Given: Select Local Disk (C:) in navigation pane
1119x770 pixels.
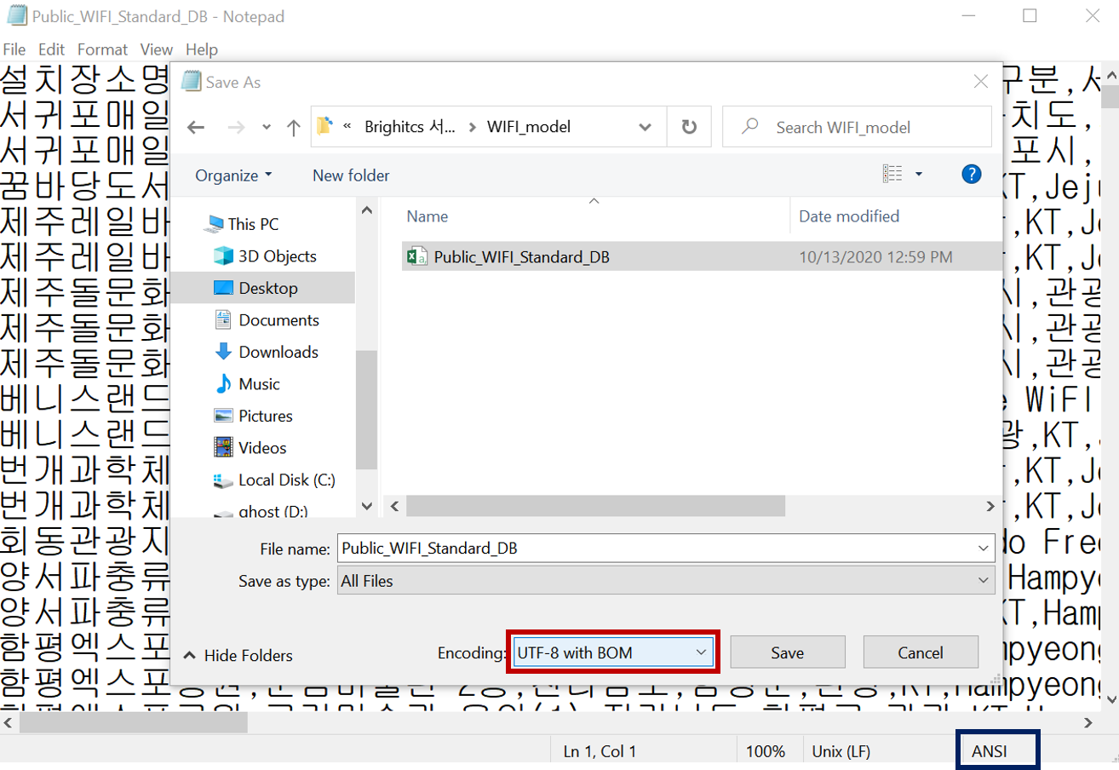Looking at the screenshot, I should (286, 480).
